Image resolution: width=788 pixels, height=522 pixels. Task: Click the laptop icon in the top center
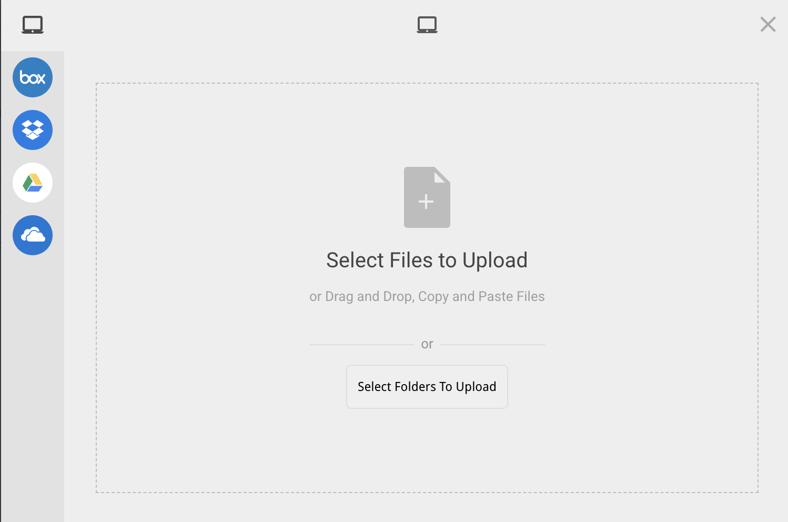click(x=427, y=25)
